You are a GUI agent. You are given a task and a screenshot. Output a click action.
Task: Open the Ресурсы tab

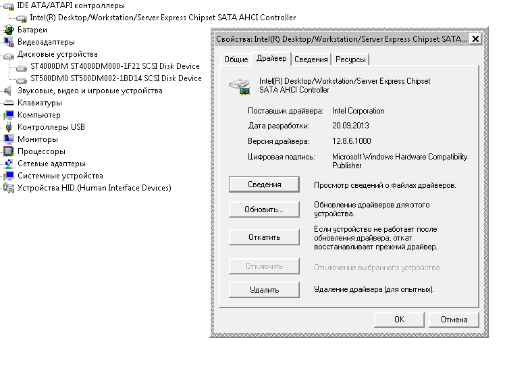350,59
